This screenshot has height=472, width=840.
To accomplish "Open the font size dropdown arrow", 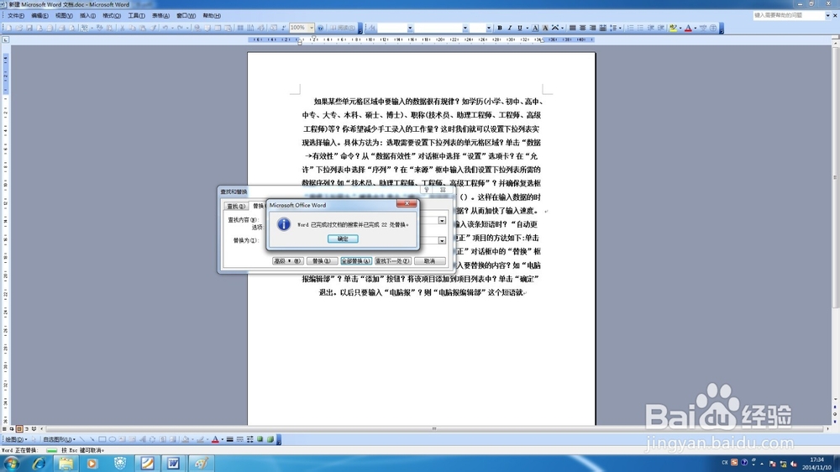I will [x=489, y=28].
